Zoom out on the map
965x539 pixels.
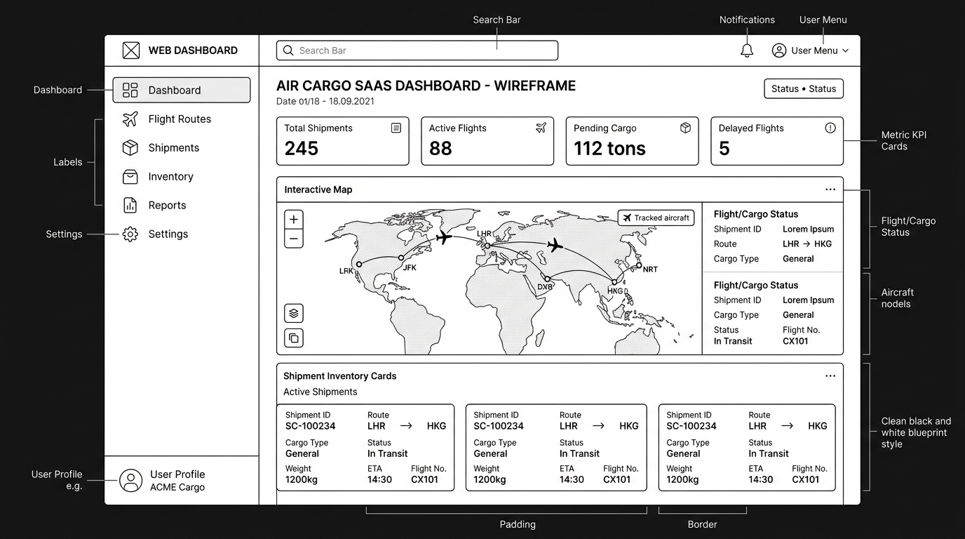tap(294, 239)
